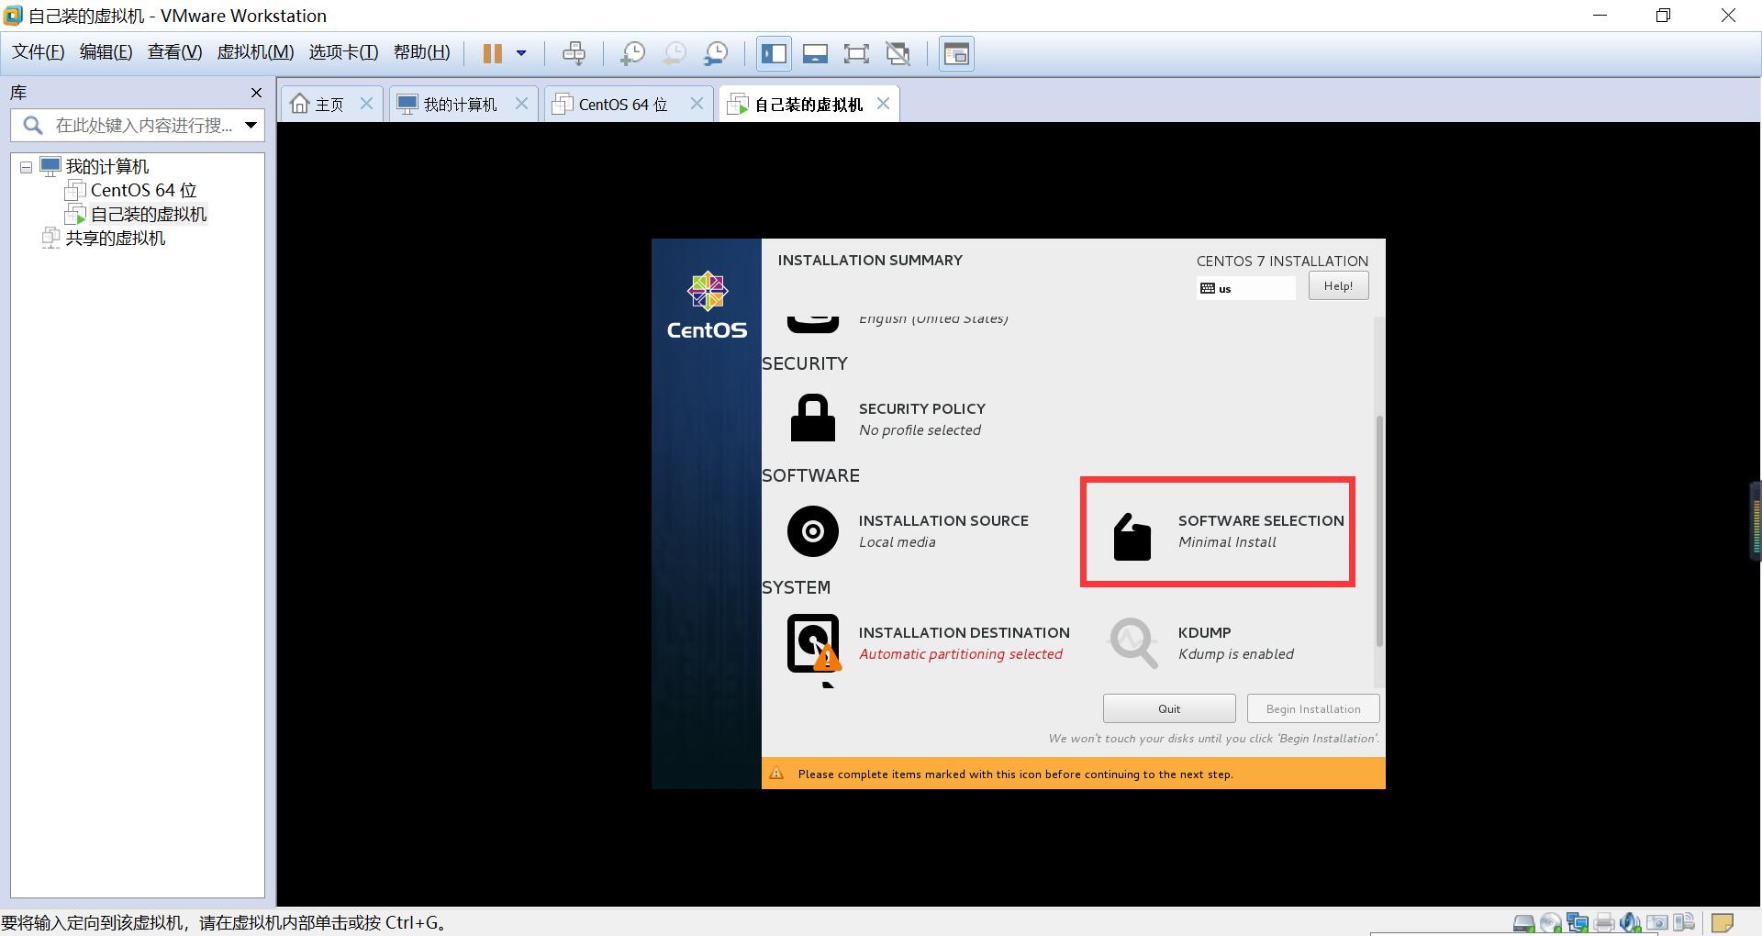Click the sound card status bar icon
1762x936 pixels.
pos(1630,923)
